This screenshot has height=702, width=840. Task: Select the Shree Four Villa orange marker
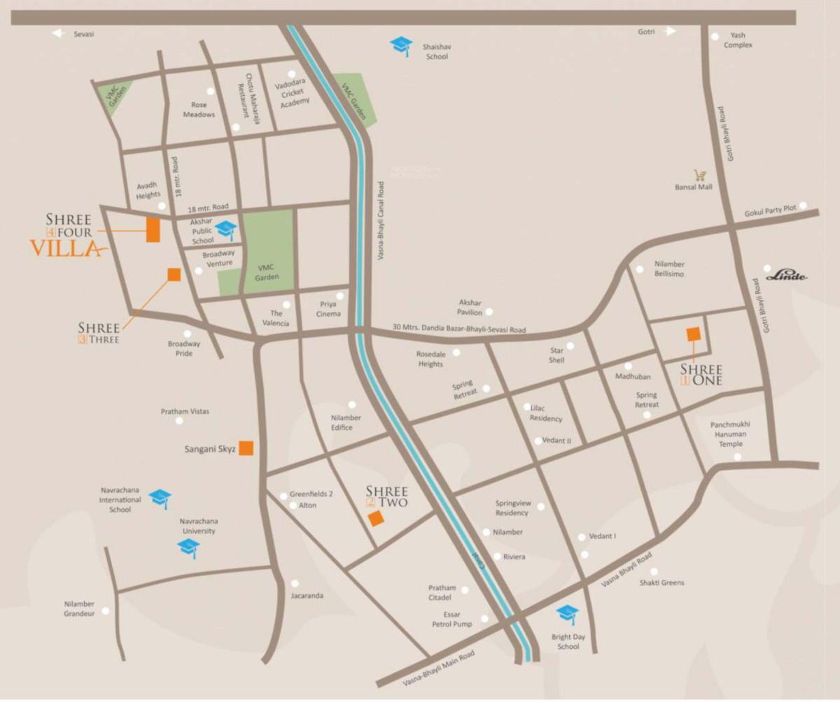tap(153, 229)
